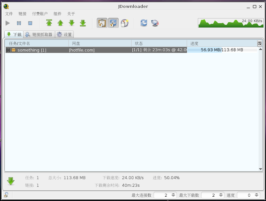
Task: Sort by 任务/文件名 column header
Action: click(37, 44)
